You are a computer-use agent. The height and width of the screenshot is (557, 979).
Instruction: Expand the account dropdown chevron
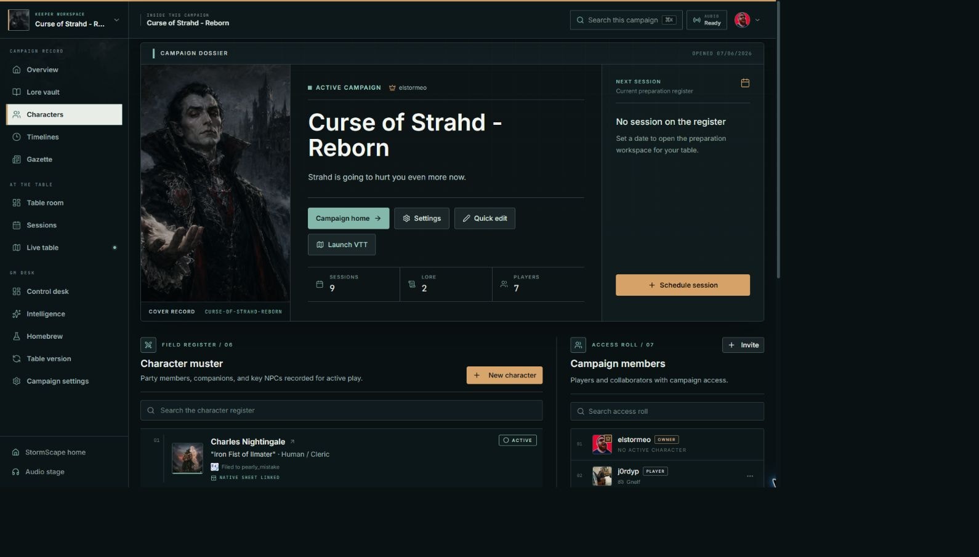point(757,20)
